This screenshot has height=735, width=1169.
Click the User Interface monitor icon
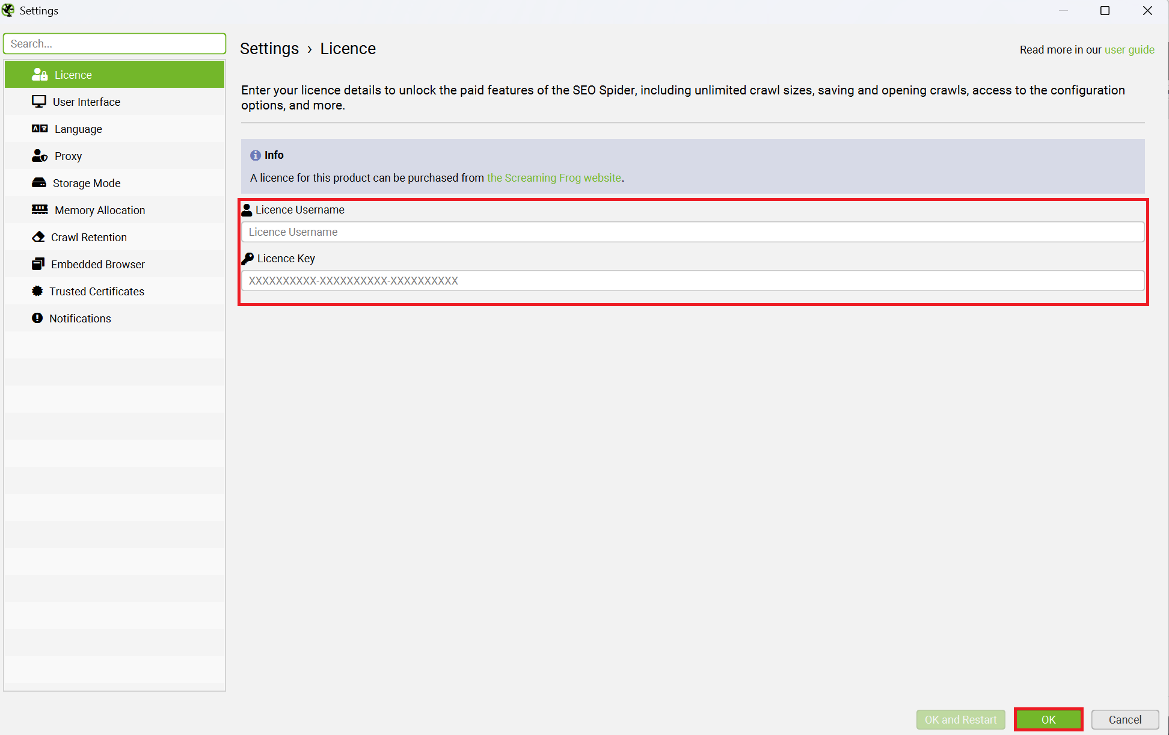pyautogui.click(x=38, y=102)
